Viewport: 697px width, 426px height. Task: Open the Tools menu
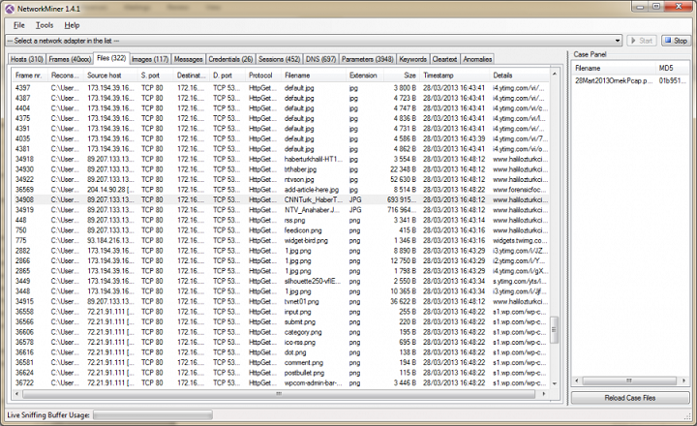[45, 25]
